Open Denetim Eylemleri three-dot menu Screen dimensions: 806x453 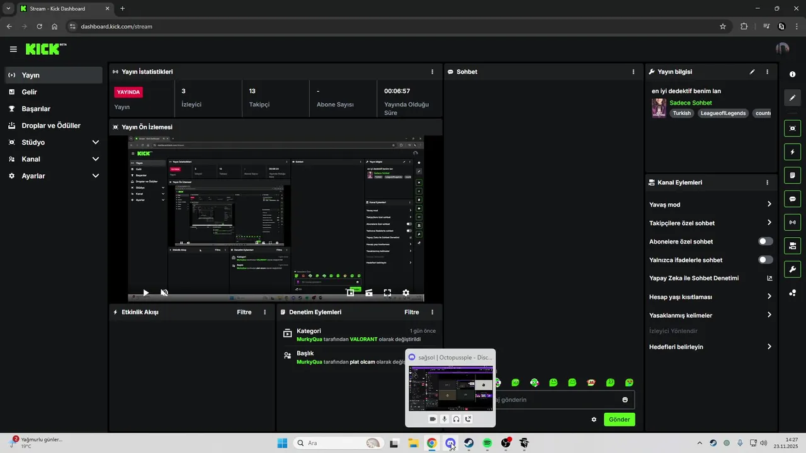pyautogui.click(x=432, y=312)
